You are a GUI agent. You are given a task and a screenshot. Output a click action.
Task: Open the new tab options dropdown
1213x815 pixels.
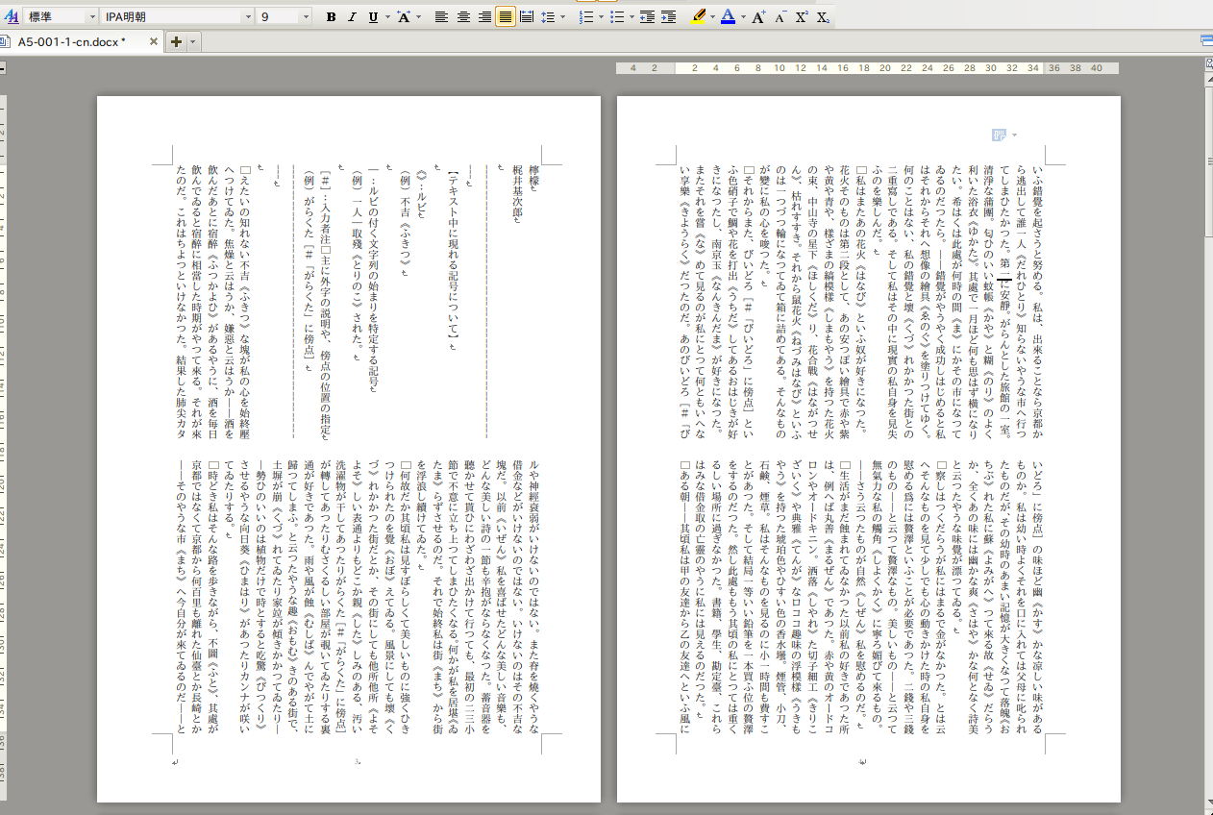(192, 41)
